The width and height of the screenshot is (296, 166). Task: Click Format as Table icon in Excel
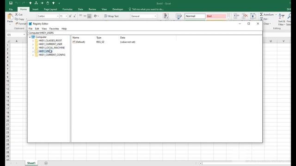179,16
